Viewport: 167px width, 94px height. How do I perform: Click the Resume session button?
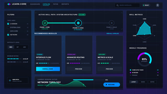point(112,85)
